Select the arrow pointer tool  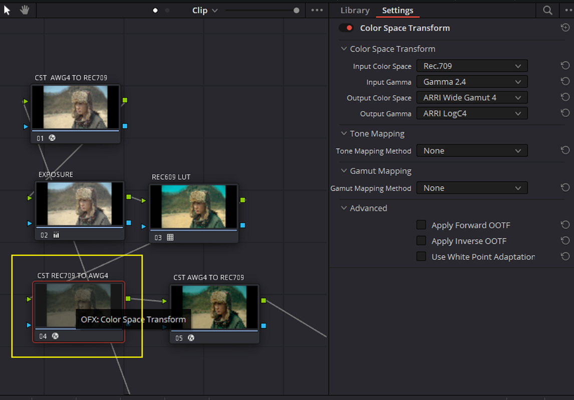click(x=7, y=10)
